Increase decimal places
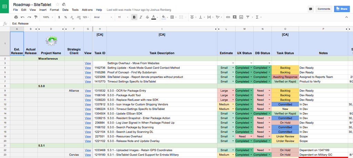The height and width of the screenshot is (158, 353). tap(79, 17)
